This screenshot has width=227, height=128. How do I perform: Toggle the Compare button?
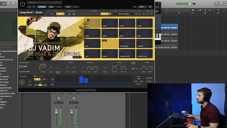[x=42, y=7]
